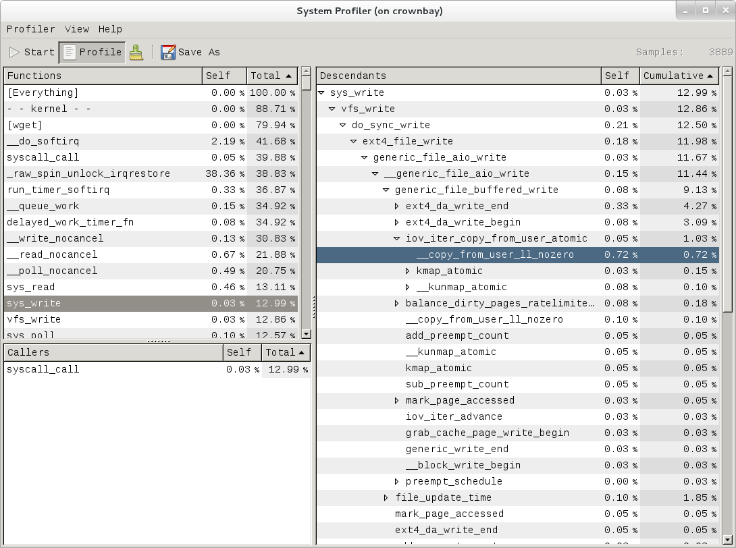Open the Help menu
Viewport: 736px width, 548px height.
click(110, 29)
